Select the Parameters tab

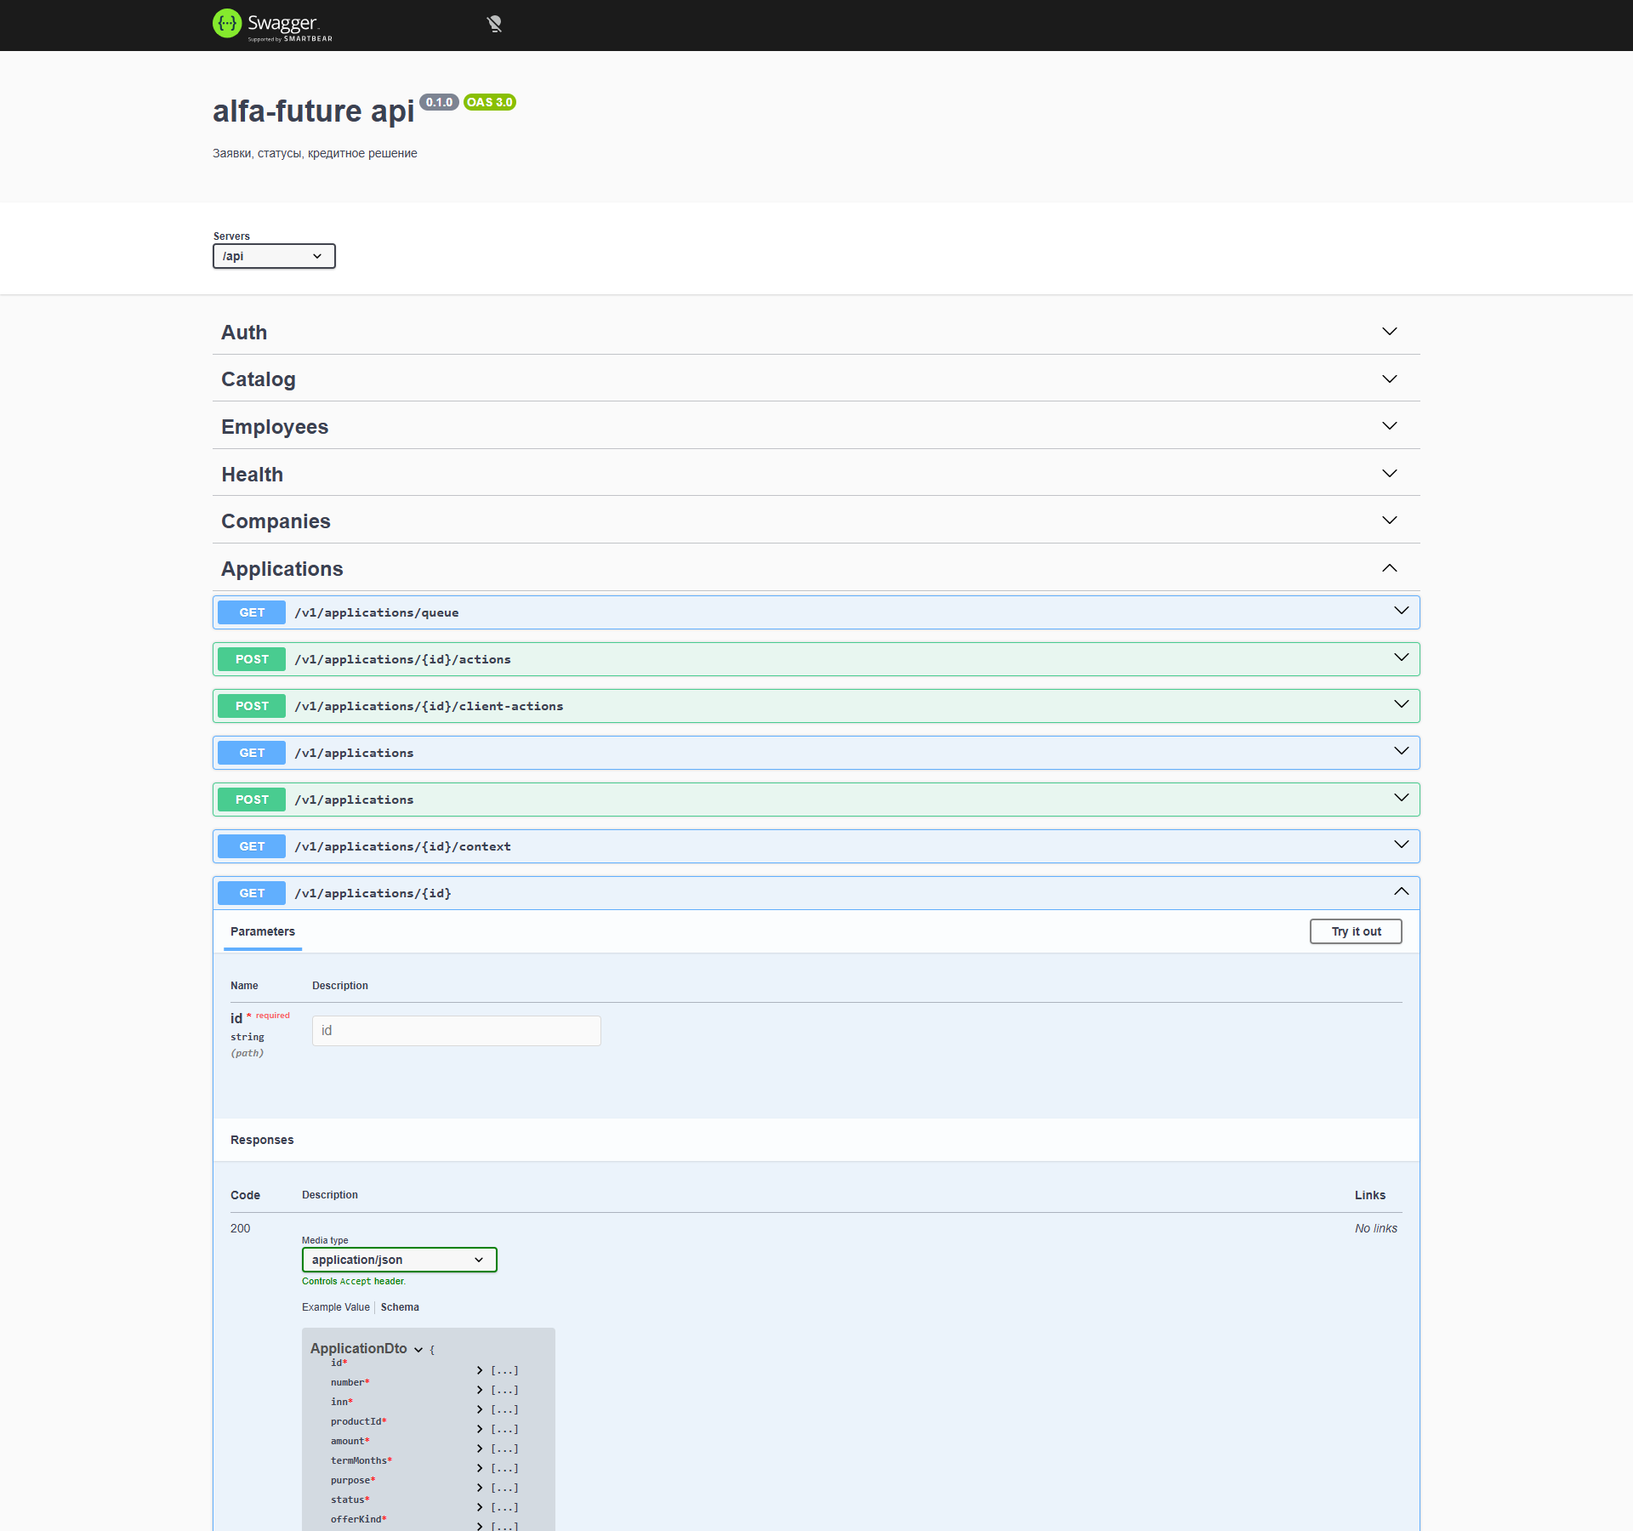(x=263, y=932)
